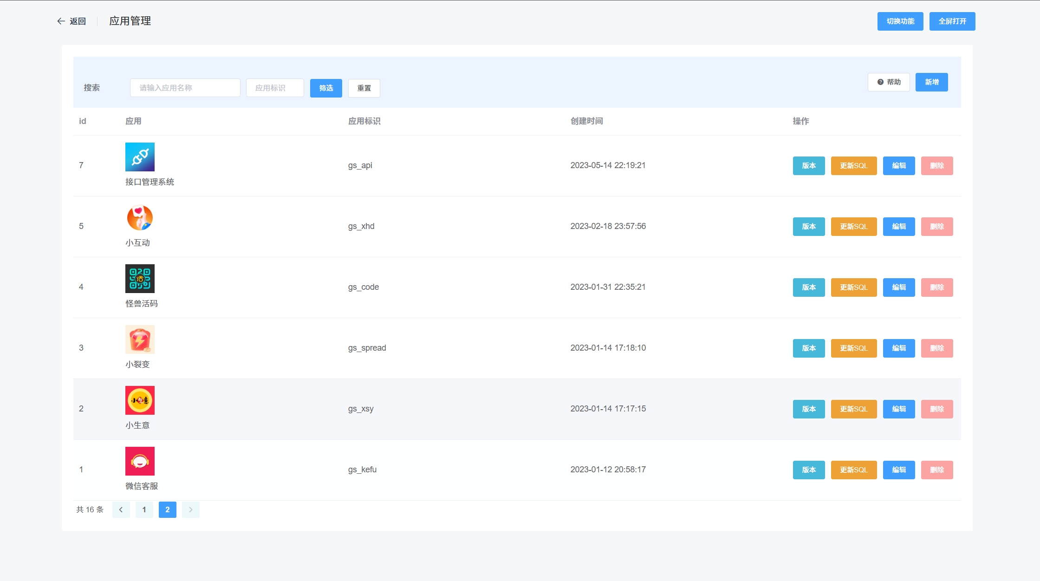This screenshot has width=1040, height=581.
Task: Click the 接口管理系统 app icon
Action: 140,157
